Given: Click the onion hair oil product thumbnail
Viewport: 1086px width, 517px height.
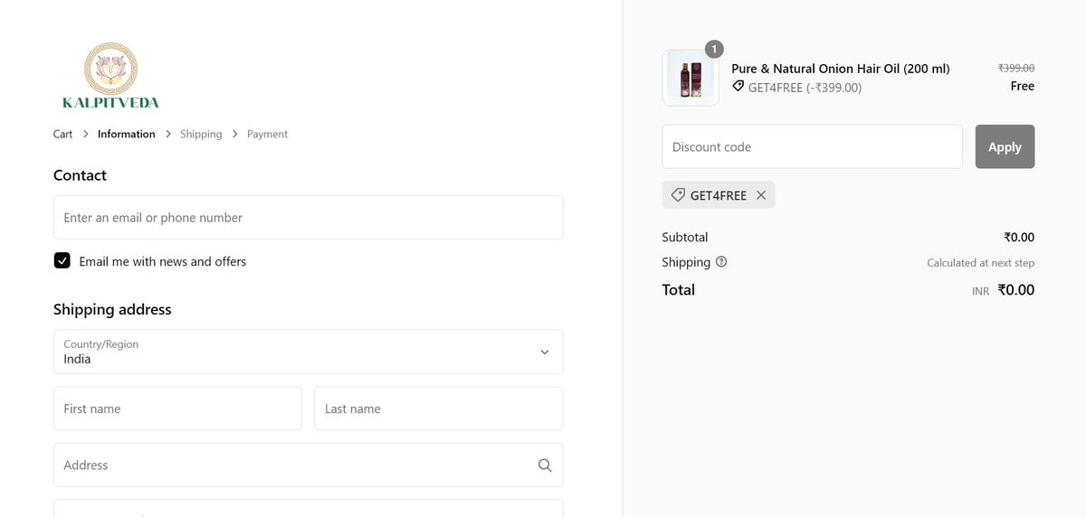Looking at the screenshot, I should [x=691, y=79].
